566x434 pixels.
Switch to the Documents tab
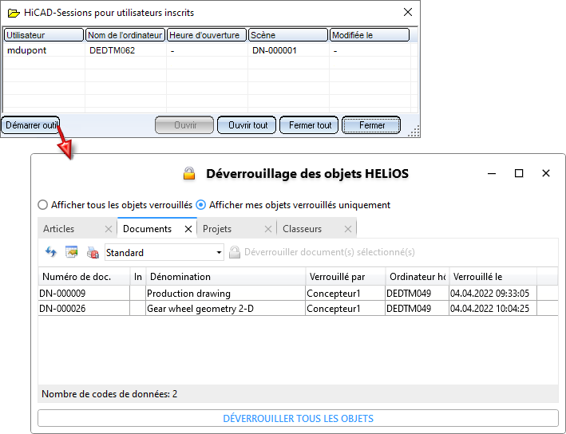pyautogui.click(x=157, y=229)
